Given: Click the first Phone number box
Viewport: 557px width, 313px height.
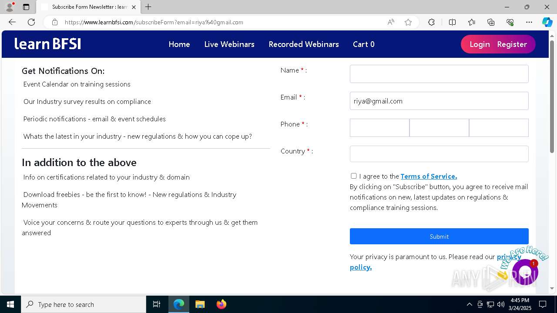Looking at the screenshot, I should [379, 128].
